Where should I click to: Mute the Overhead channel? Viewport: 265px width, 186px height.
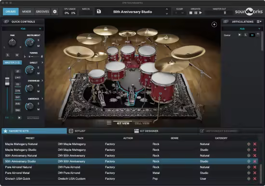click(39, 91)
